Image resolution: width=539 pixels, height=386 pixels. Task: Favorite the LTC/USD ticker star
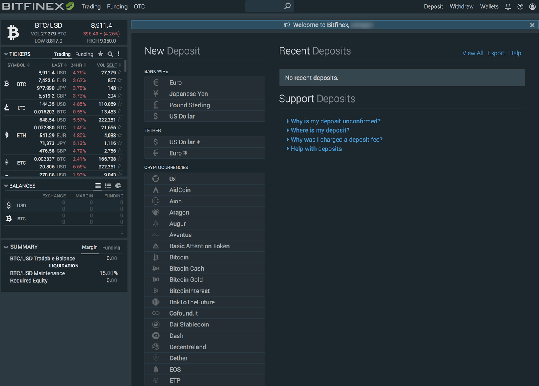click(120, 104)
